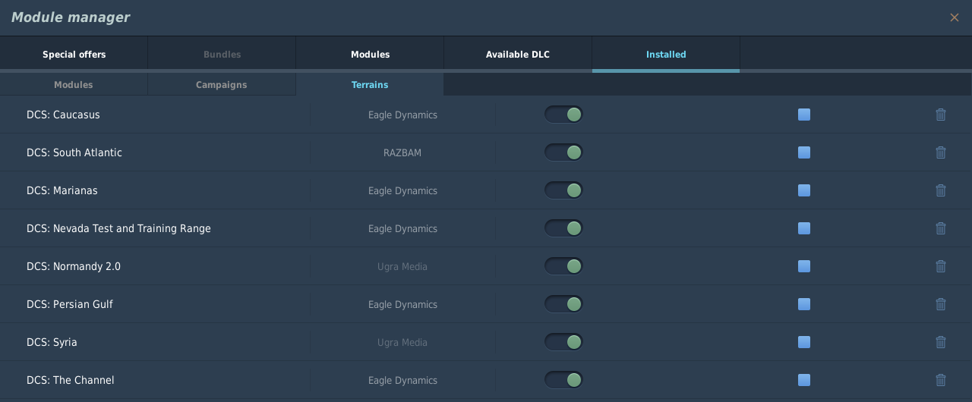This screenshot has width=972, height=402.
Task: Click trash icon for DCS: South Atlantic
Action: coord(941,152)
